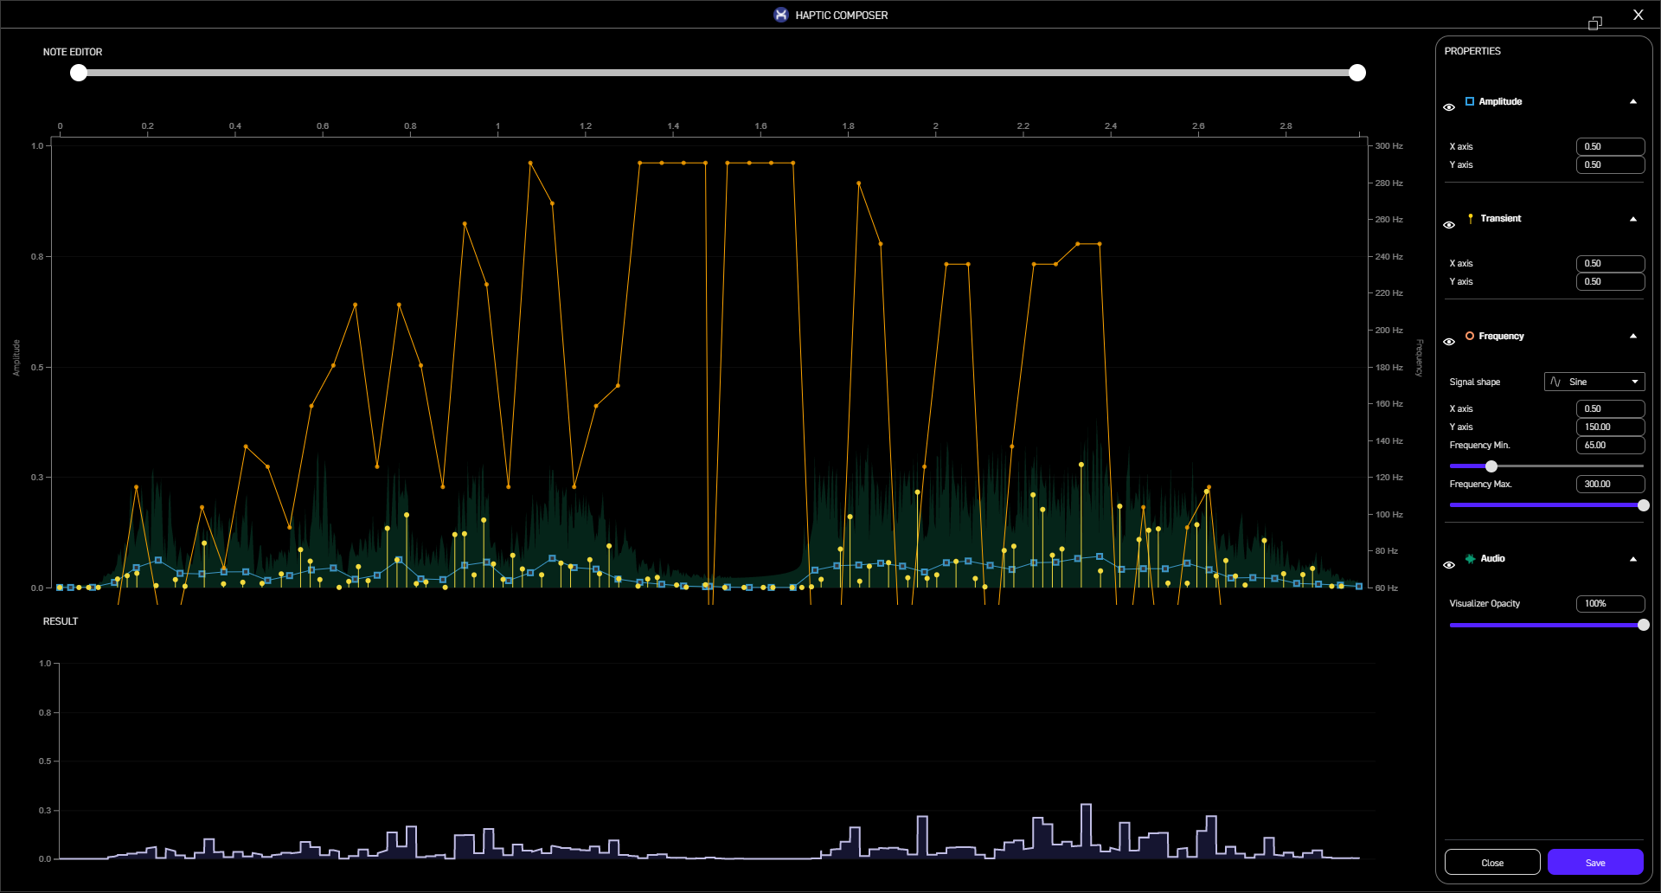Collapse the Transient section arrow
1661x893 pixels.
(1633, 219)
